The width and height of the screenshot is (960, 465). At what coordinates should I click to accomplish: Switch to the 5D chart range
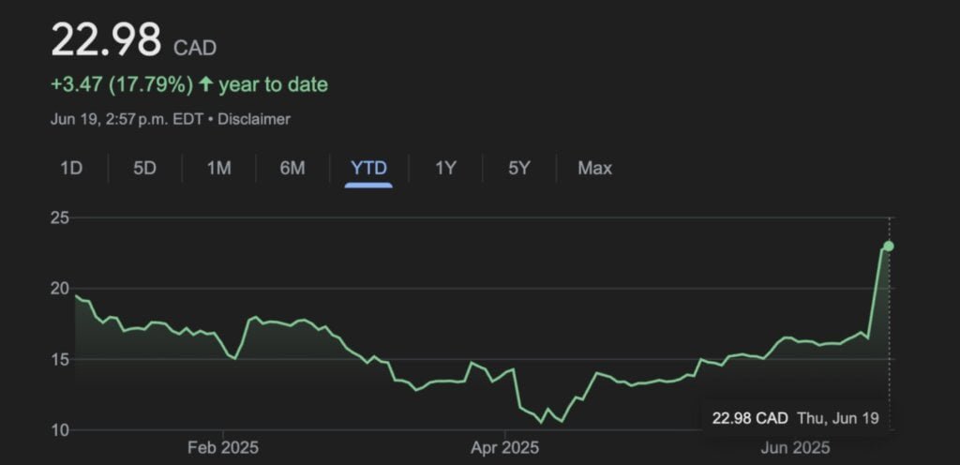tap(144, 169)
